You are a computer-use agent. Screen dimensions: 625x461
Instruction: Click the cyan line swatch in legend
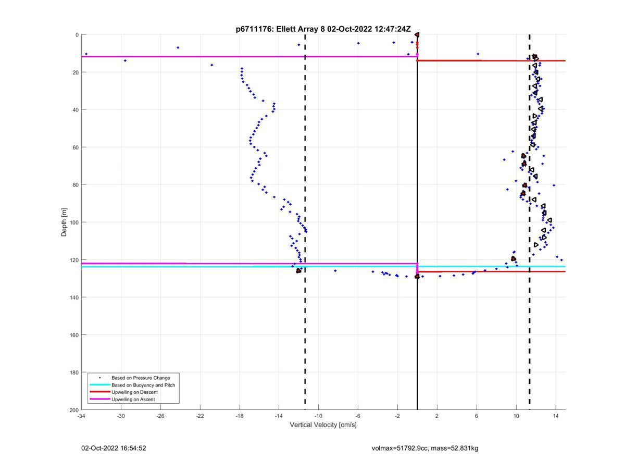coord(99,385)
